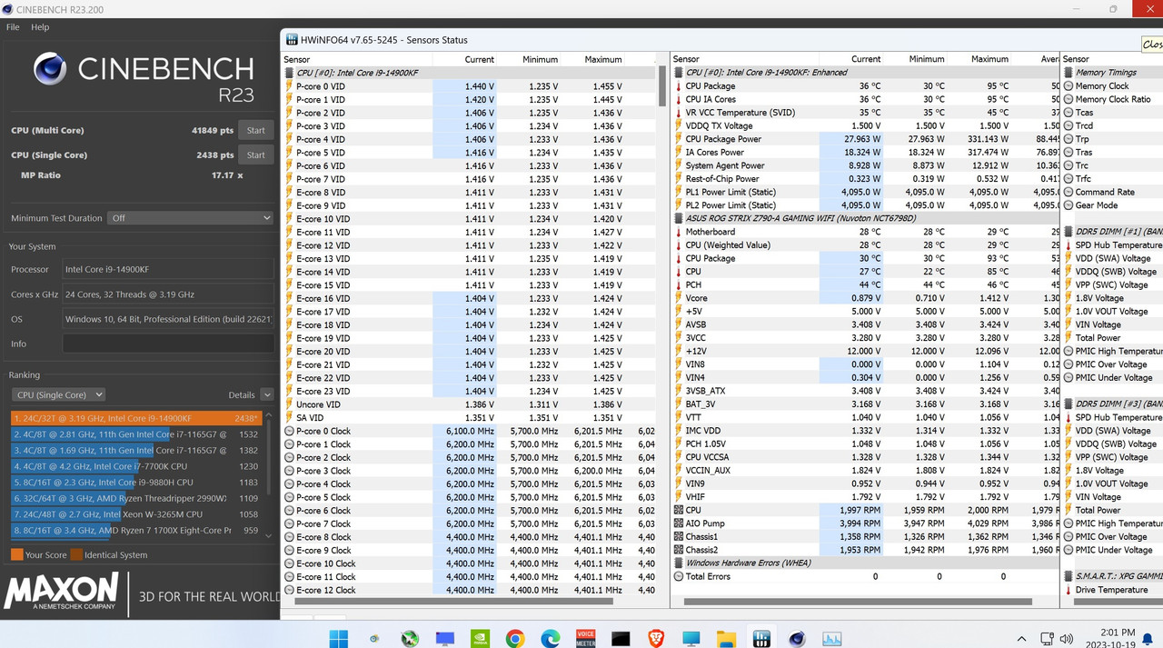1163x648 pixels.
Task: Click the clock icon for P-core 0 Clock
Action: tap(290, 431)
